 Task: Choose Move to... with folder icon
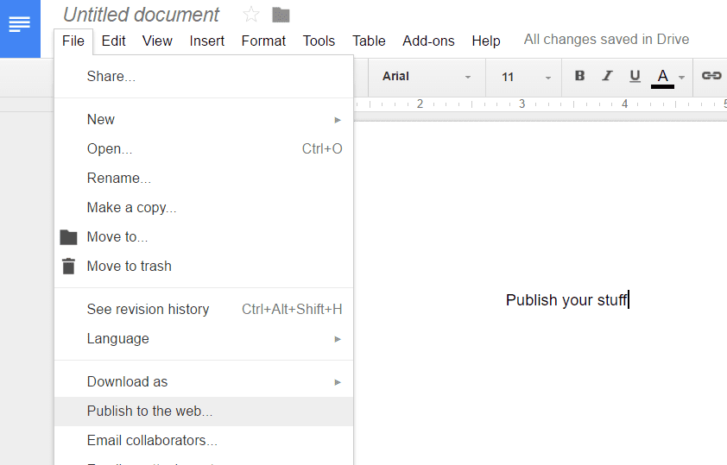pyautogui.click(x=204, y=236)
